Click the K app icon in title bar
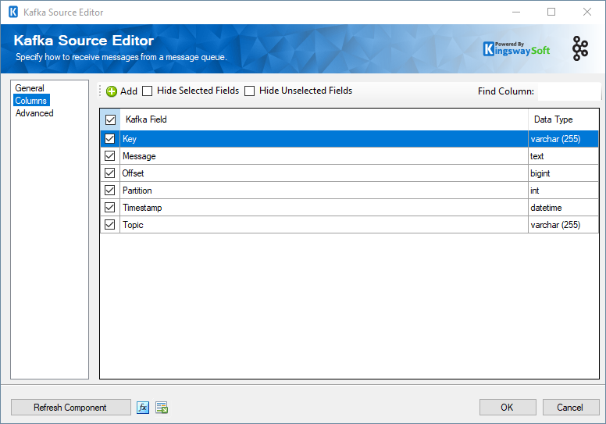This screenshot has height=424, width=606. pos(13,12)
